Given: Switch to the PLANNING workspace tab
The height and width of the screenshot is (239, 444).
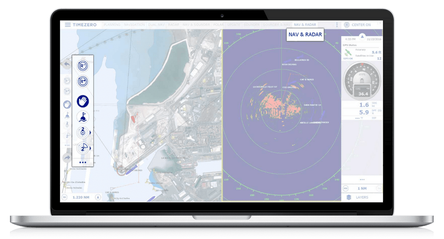Looking at the screenshot, I should pyautogui.click(x=112, y=25).
